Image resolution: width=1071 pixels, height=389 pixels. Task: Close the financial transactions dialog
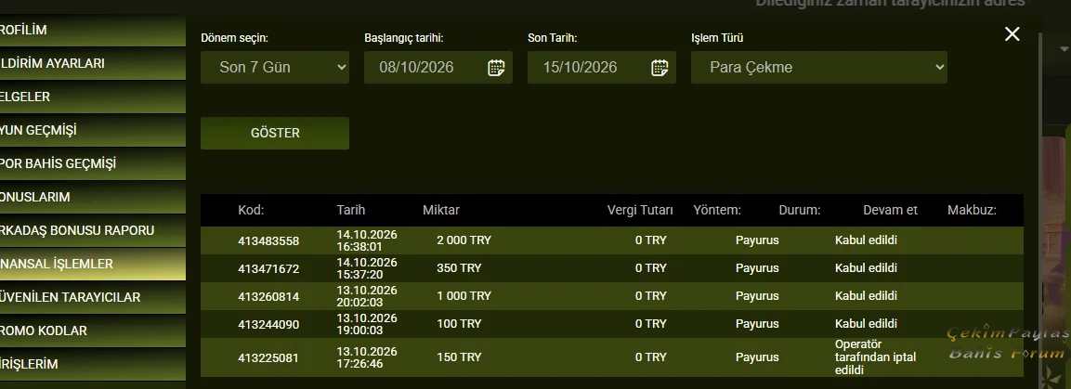tap(1012, 34)
